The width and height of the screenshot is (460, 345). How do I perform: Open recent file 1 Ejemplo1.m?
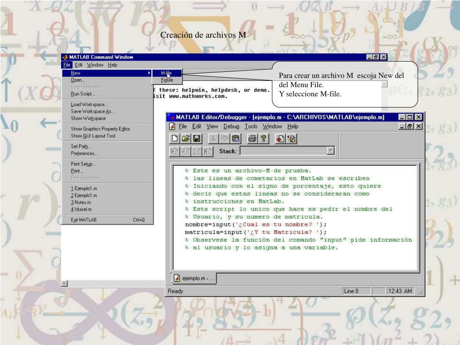click(x=107, y=188)
